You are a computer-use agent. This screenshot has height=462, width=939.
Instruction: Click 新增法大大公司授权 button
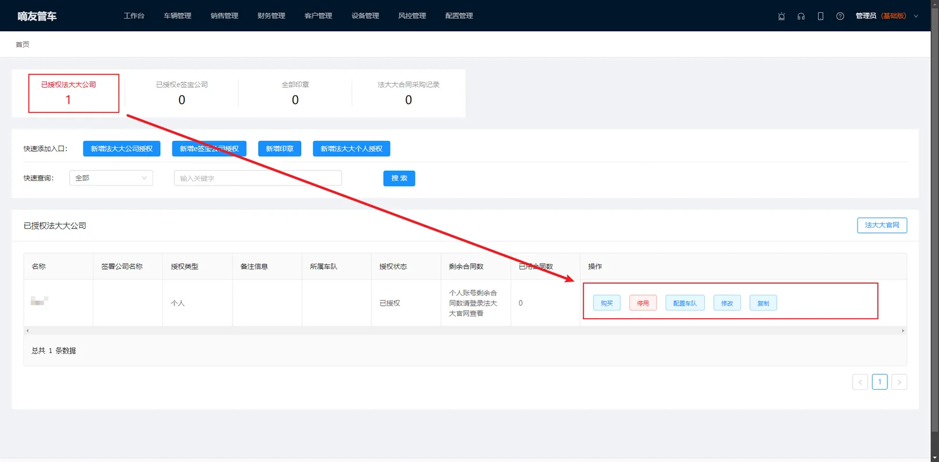[121, 149]
